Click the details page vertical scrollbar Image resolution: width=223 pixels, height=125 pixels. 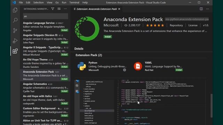pyautogui.click(x=212, y=106)
